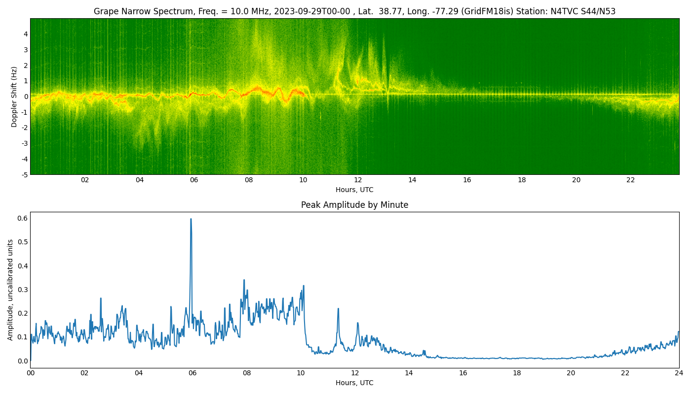Viewport: 691px width, 394px height.
Task: Click the 00 hour tick on amplitude plot
Action: click(31, 373)
